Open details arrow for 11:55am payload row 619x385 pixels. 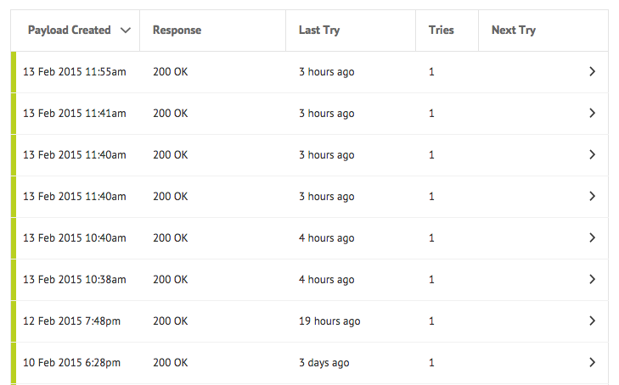592,72
